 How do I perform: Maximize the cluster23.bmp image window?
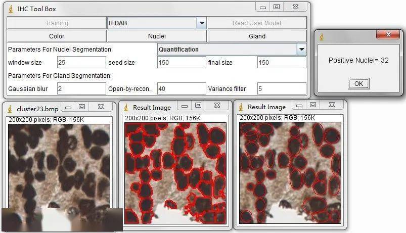[81, 107]
